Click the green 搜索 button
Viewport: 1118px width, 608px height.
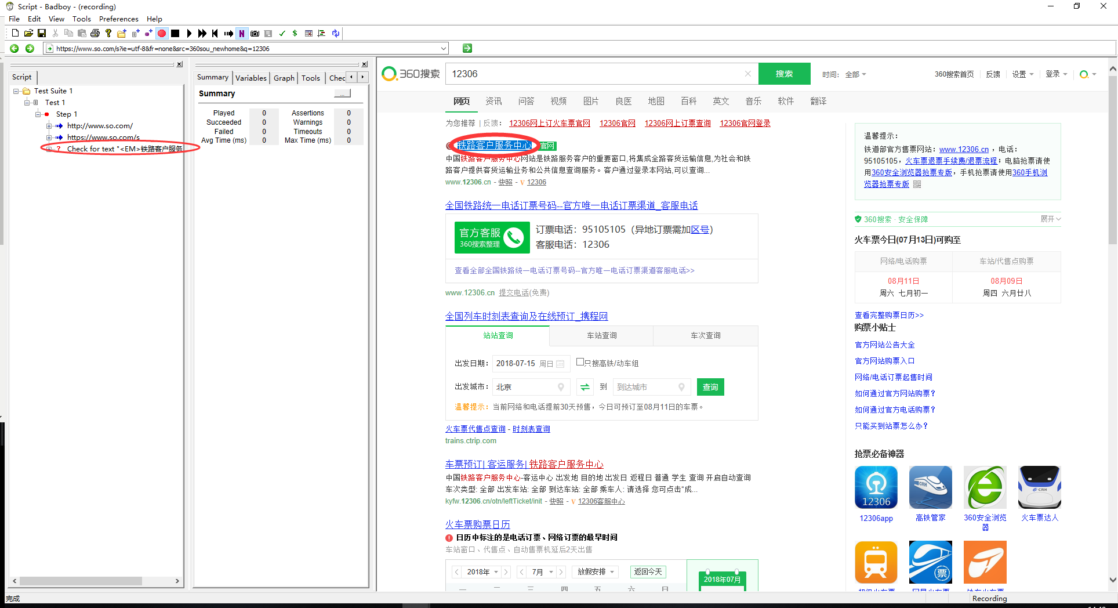(784, 74)
